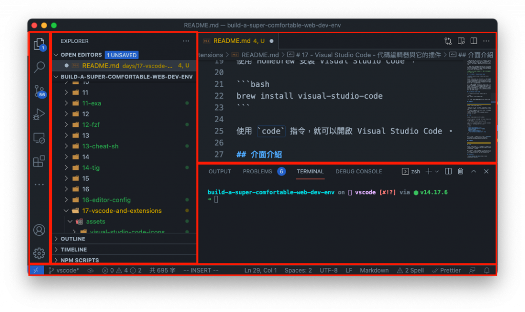
Task: Open the Extensions view icon
Action: (x=39, y=161)
